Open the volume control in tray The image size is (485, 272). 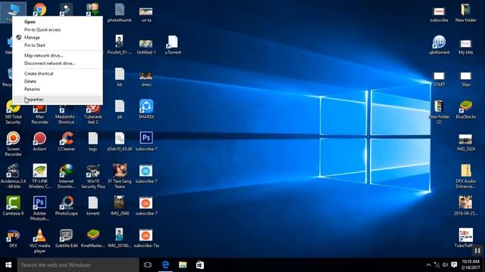445,265
